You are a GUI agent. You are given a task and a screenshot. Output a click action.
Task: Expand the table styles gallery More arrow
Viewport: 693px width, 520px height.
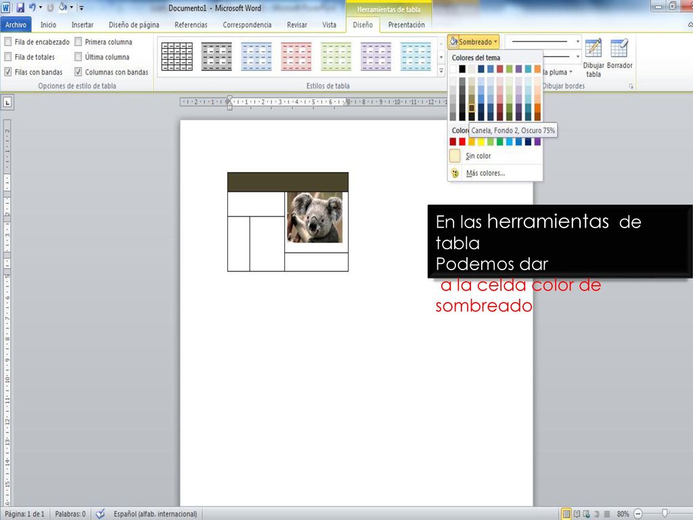pyautogui.click(x=441, y=71)
